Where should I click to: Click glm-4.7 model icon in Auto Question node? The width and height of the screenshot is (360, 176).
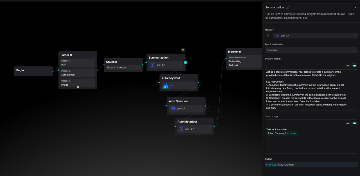(173, 109)
